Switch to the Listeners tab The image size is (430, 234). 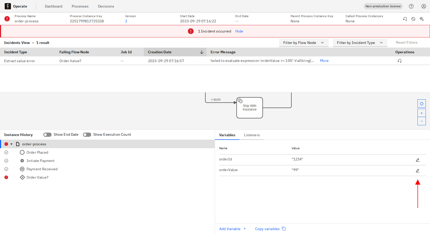coord(251,135)
